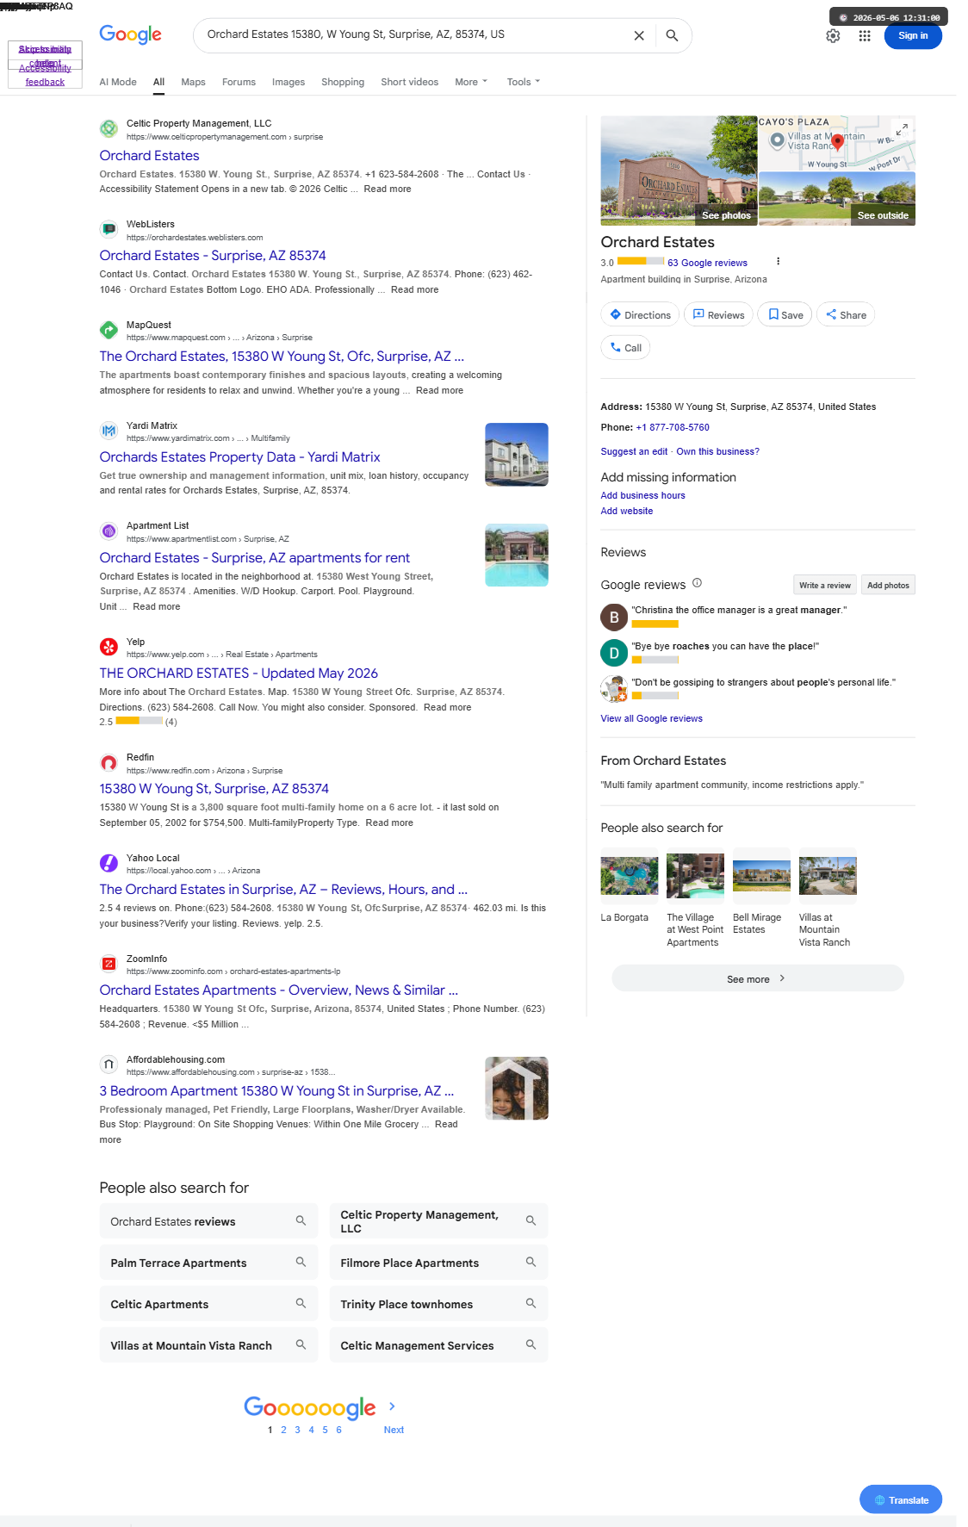This screenshot has height=1527, width=968.
Task: Open more options dots beside Google reviews
Action: pos(778,262)
